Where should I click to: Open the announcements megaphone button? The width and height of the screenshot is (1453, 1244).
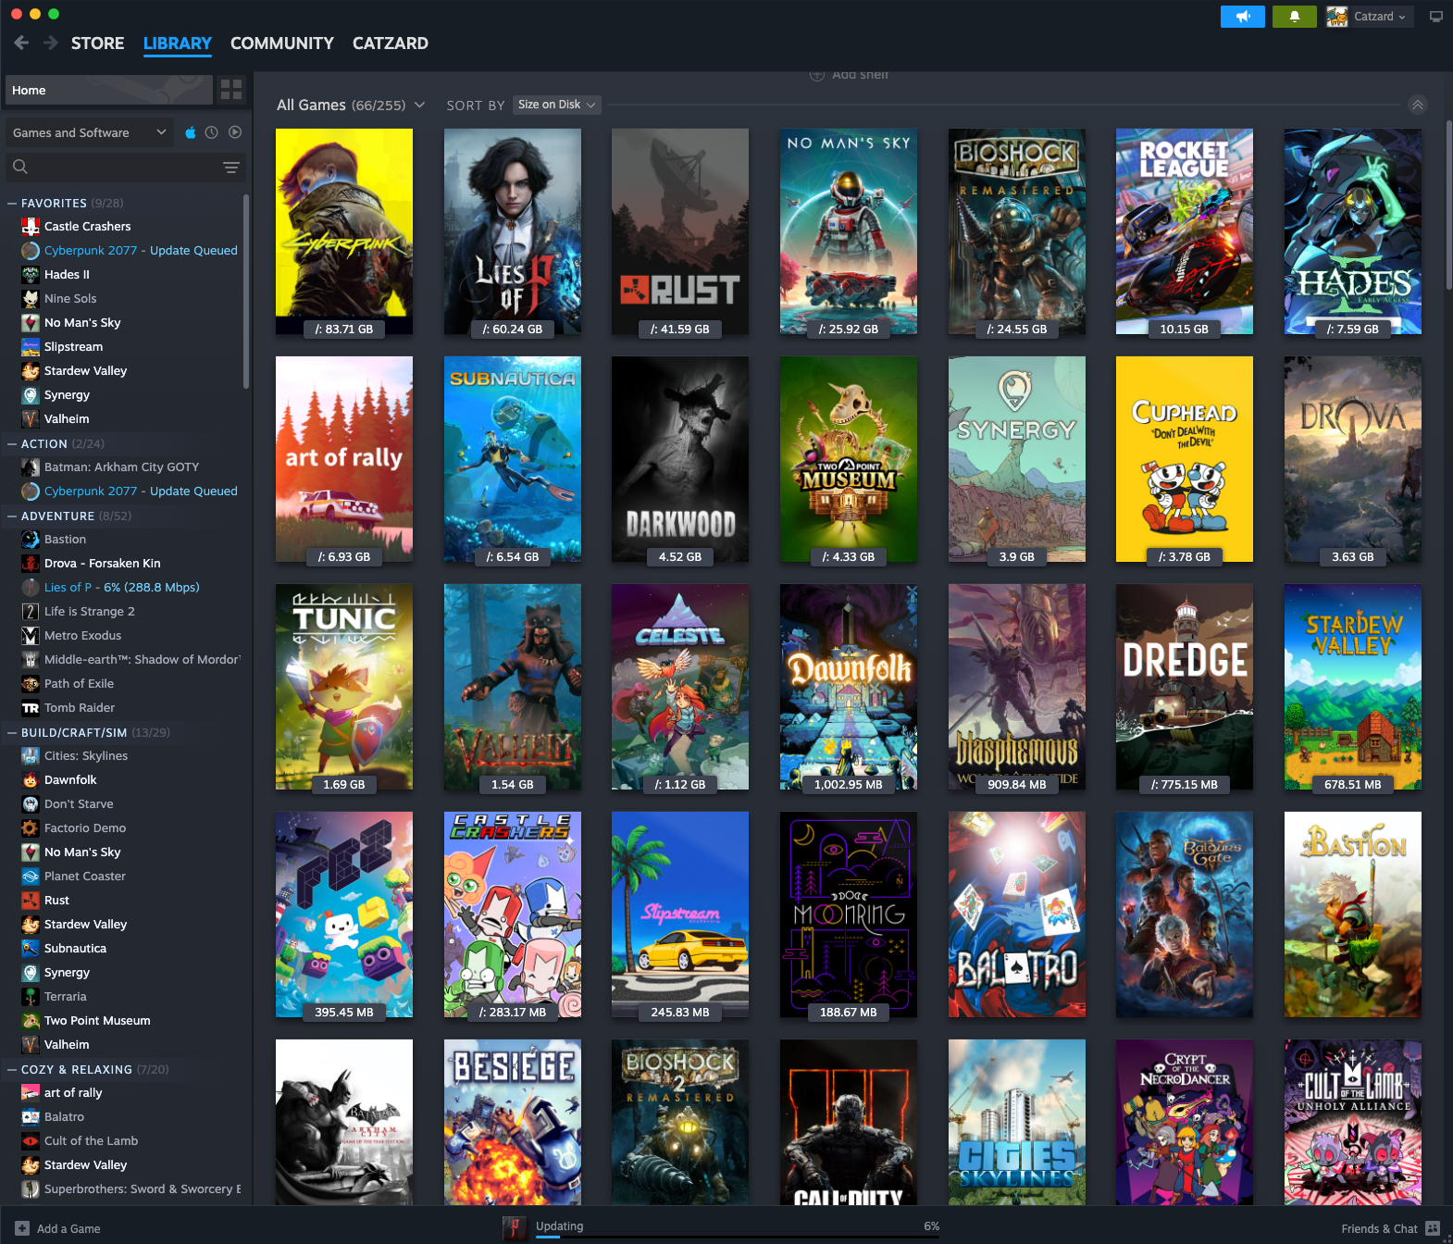coord(1242,17)
